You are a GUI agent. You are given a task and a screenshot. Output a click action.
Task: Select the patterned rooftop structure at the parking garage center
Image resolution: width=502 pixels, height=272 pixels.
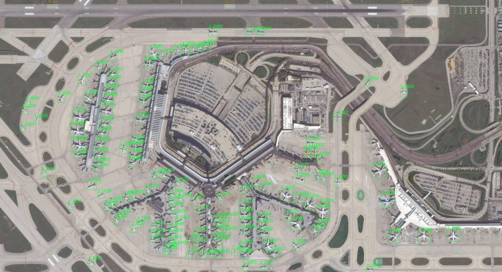click(211, 128)
